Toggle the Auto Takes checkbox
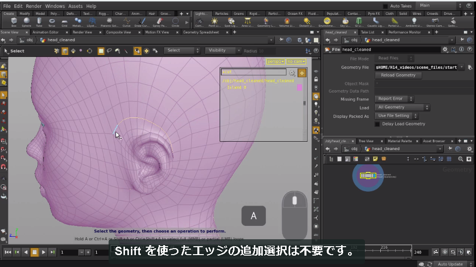Viewport: 476px width, 267px height. [x=385, y=6]
